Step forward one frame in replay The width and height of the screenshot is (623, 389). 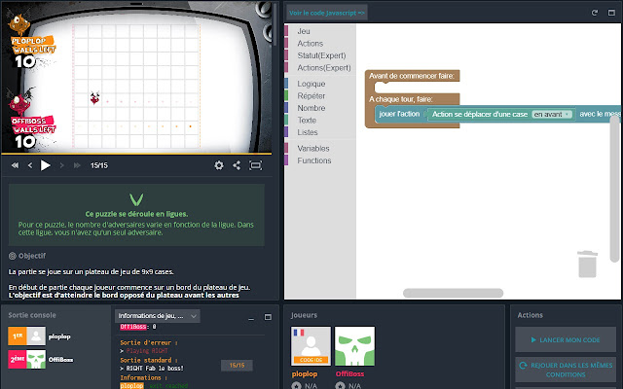click(61, 165)
